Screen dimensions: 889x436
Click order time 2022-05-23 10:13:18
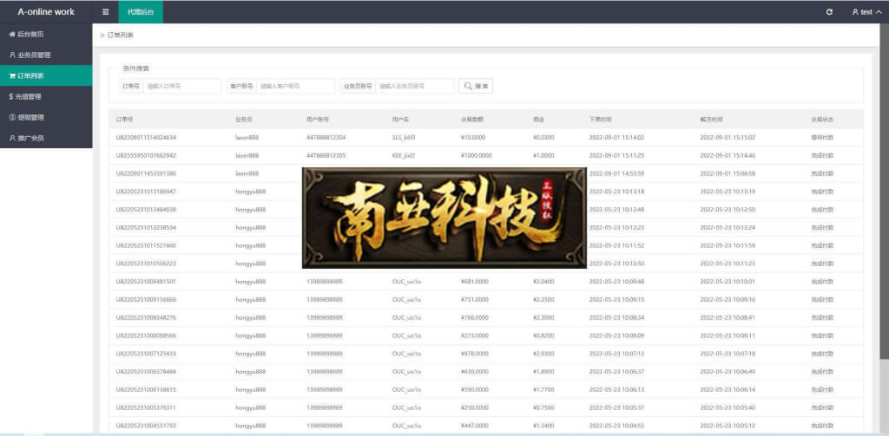616,192
